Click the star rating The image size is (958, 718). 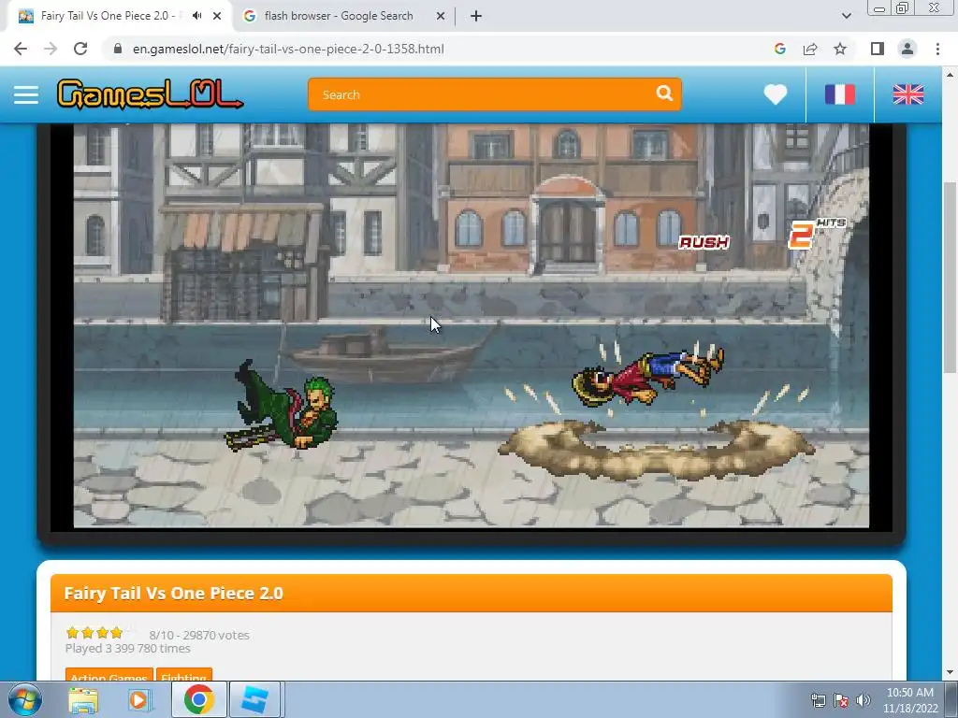point(94,633)
